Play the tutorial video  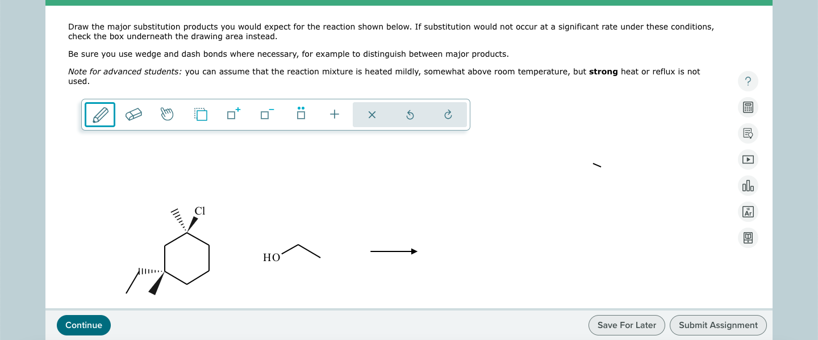click(748, 159)
